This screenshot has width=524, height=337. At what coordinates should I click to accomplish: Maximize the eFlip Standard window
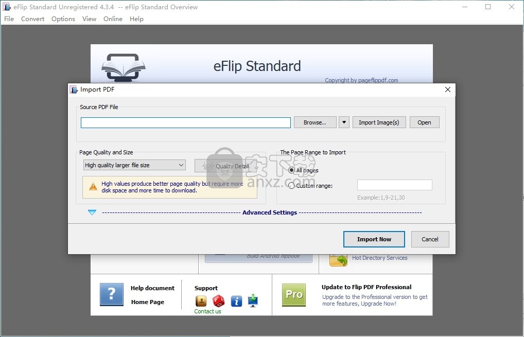coord(488,7)
